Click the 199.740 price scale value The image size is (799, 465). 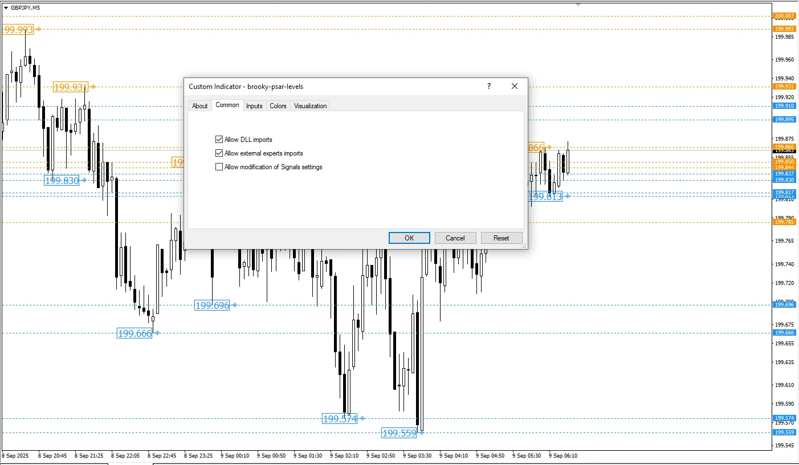coord(785,264)
